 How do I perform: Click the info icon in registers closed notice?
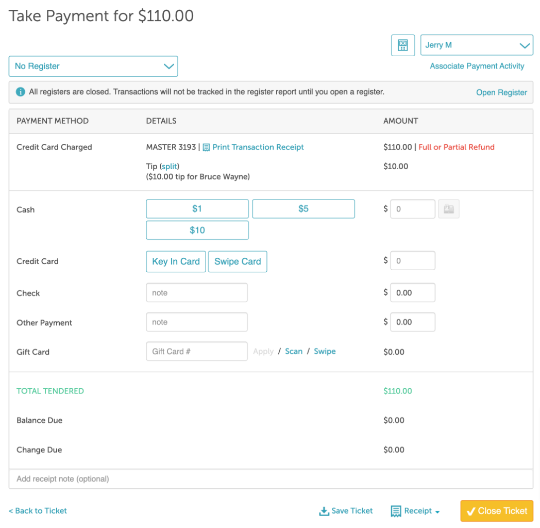point(20,92)
